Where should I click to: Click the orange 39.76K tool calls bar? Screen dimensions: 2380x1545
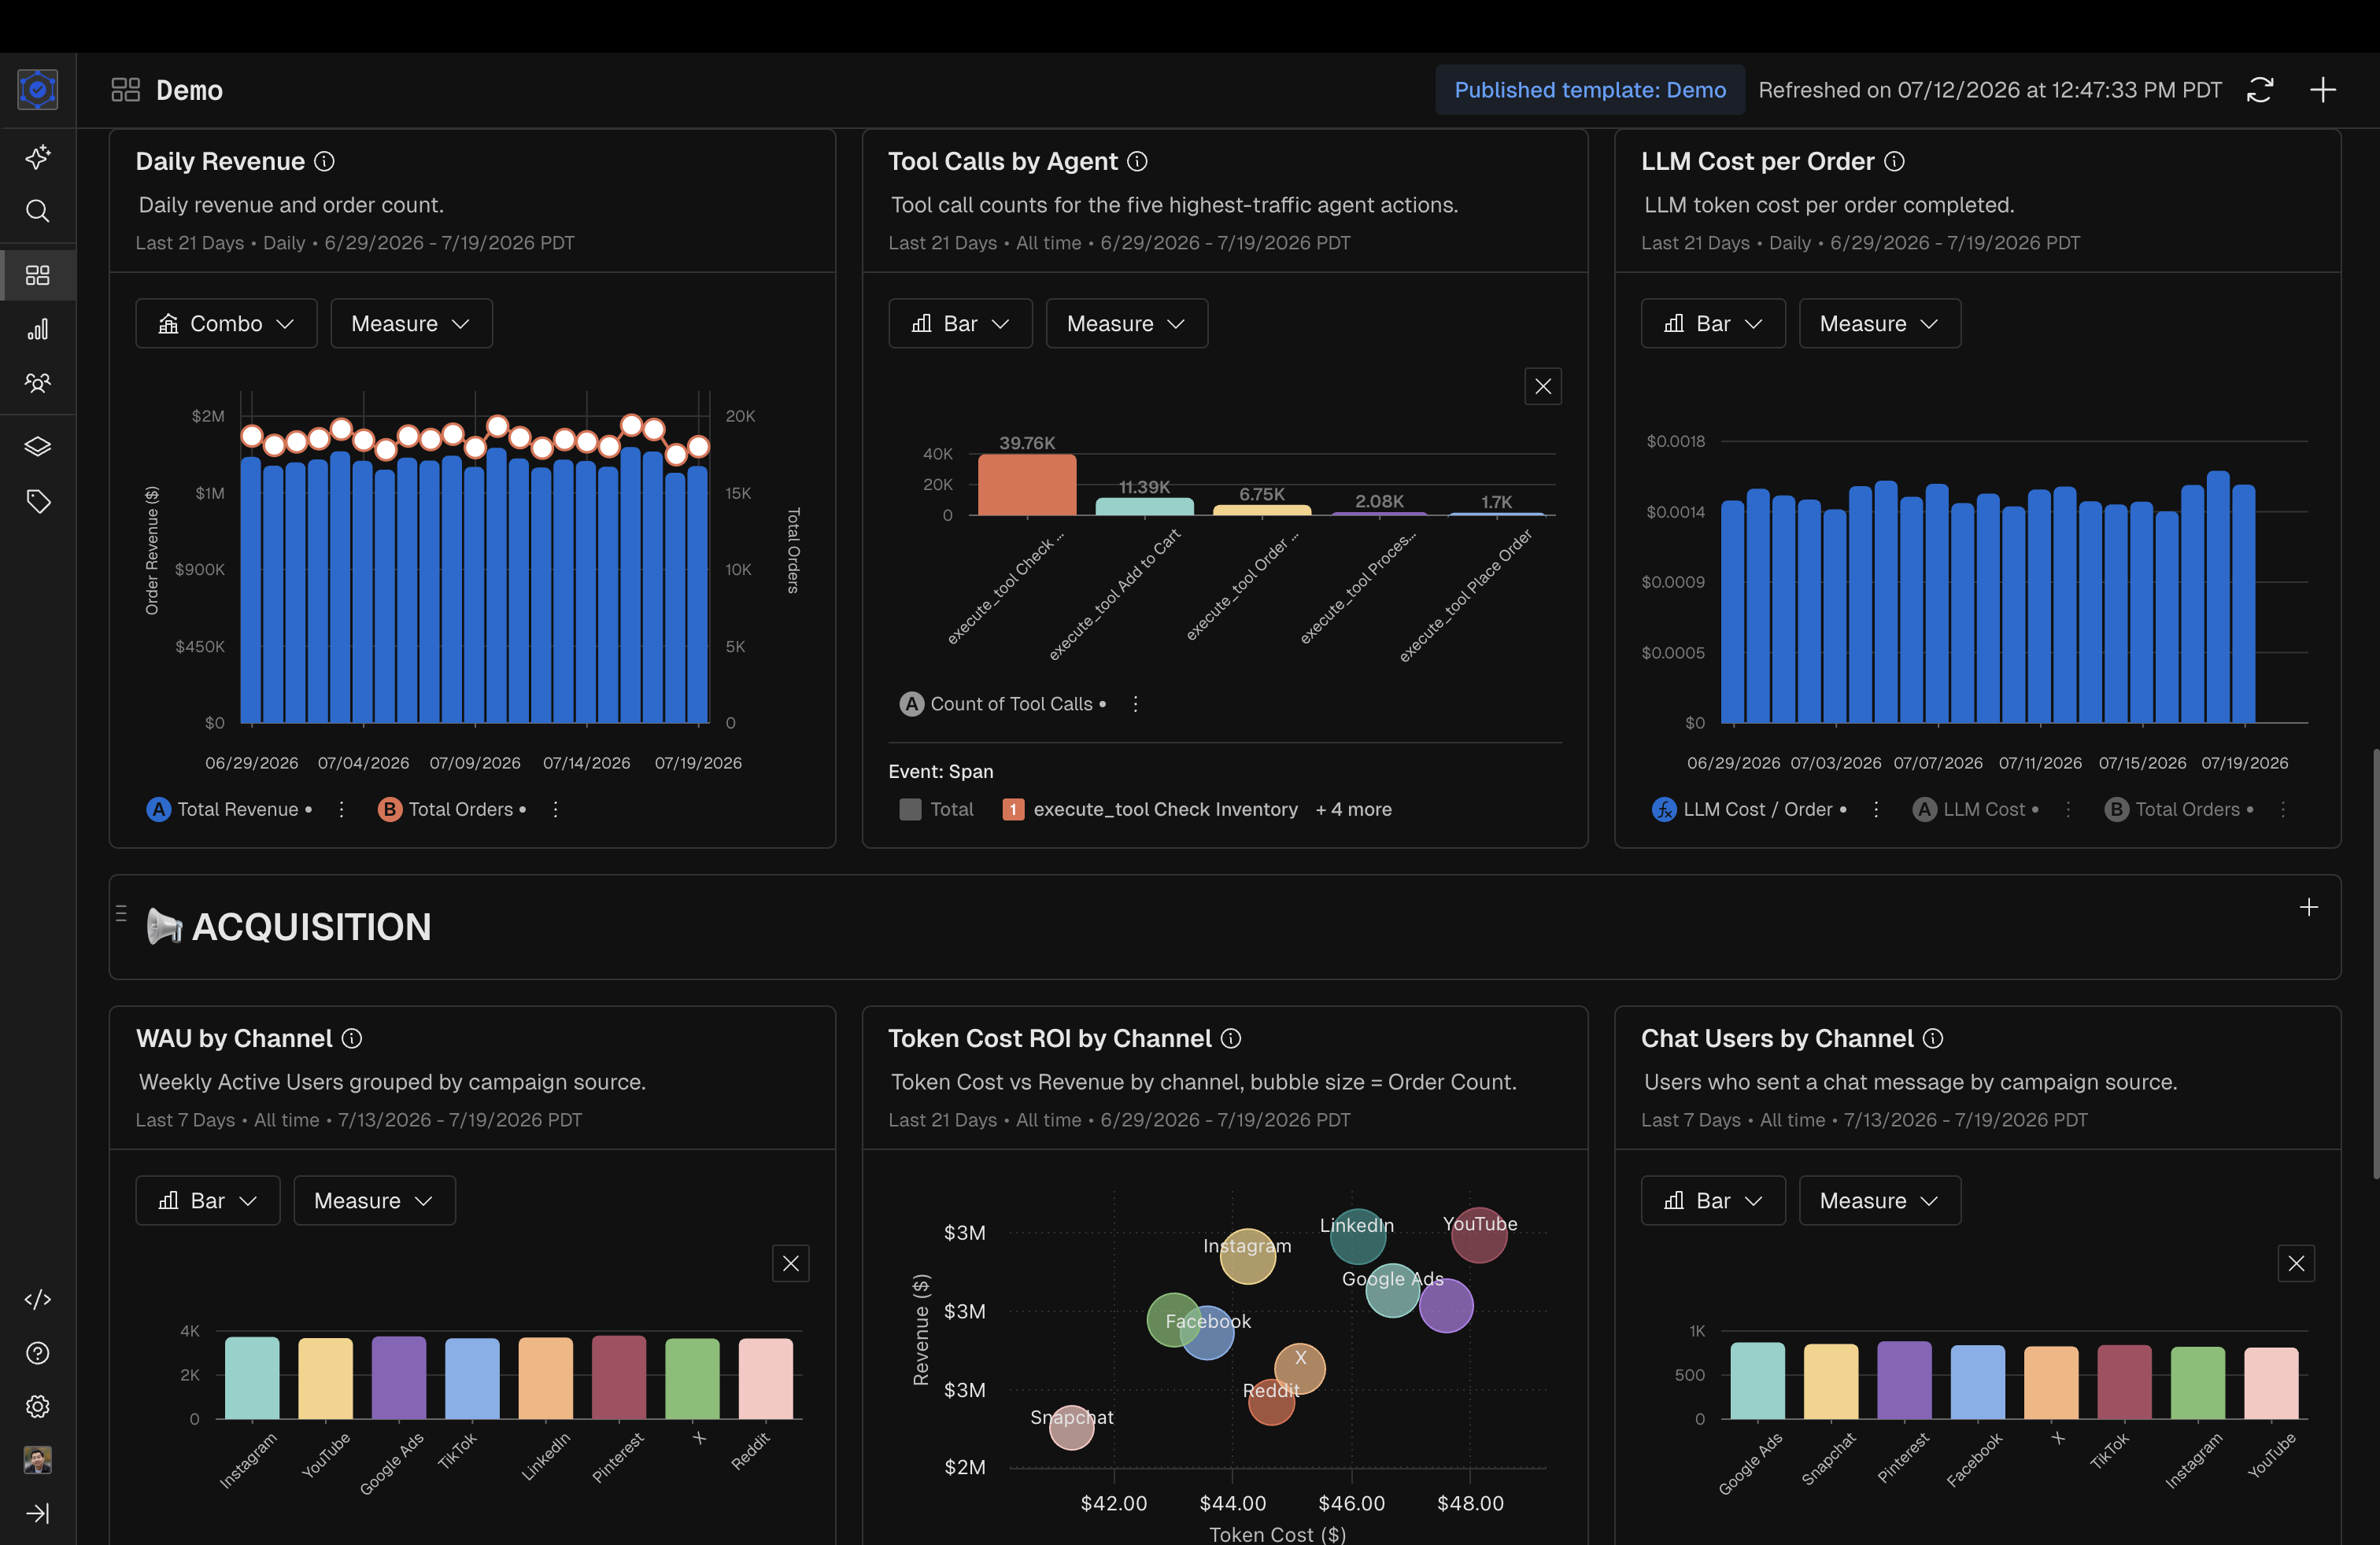coord(1026,485)
